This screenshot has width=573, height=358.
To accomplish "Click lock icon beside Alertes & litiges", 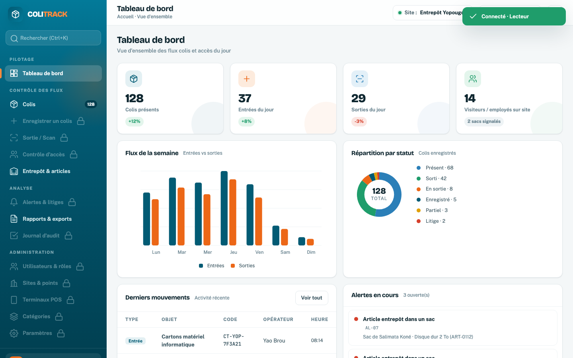I will [x=72, y=202].
